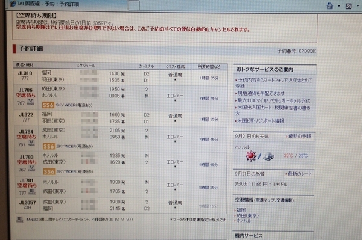Click the SS6 Sky Wider icon for JL786
The height and width of the screenshot is (240, 362).
click(x=48, y=105)
